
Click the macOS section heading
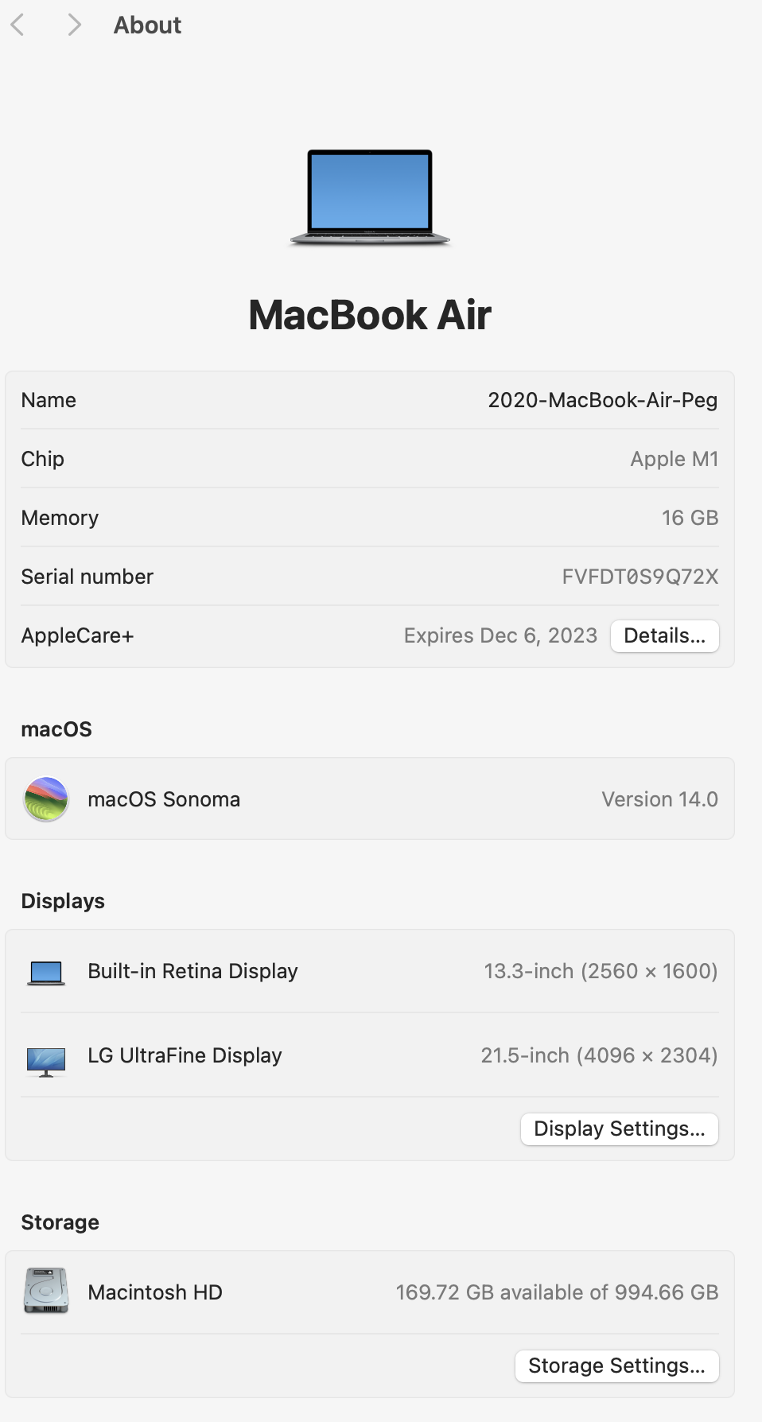pyautogui.click(x=56, y=729)
